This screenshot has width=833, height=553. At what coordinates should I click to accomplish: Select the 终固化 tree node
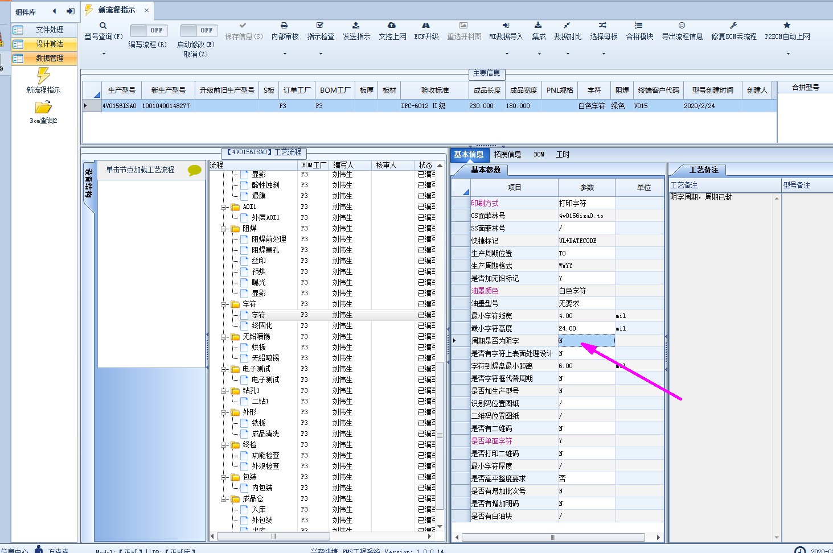(262, 325)
